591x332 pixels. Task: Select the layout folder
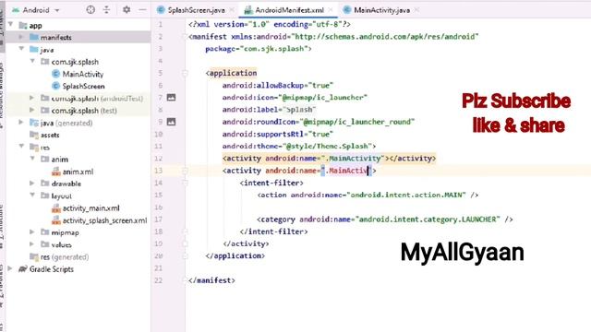click(61, 196)
